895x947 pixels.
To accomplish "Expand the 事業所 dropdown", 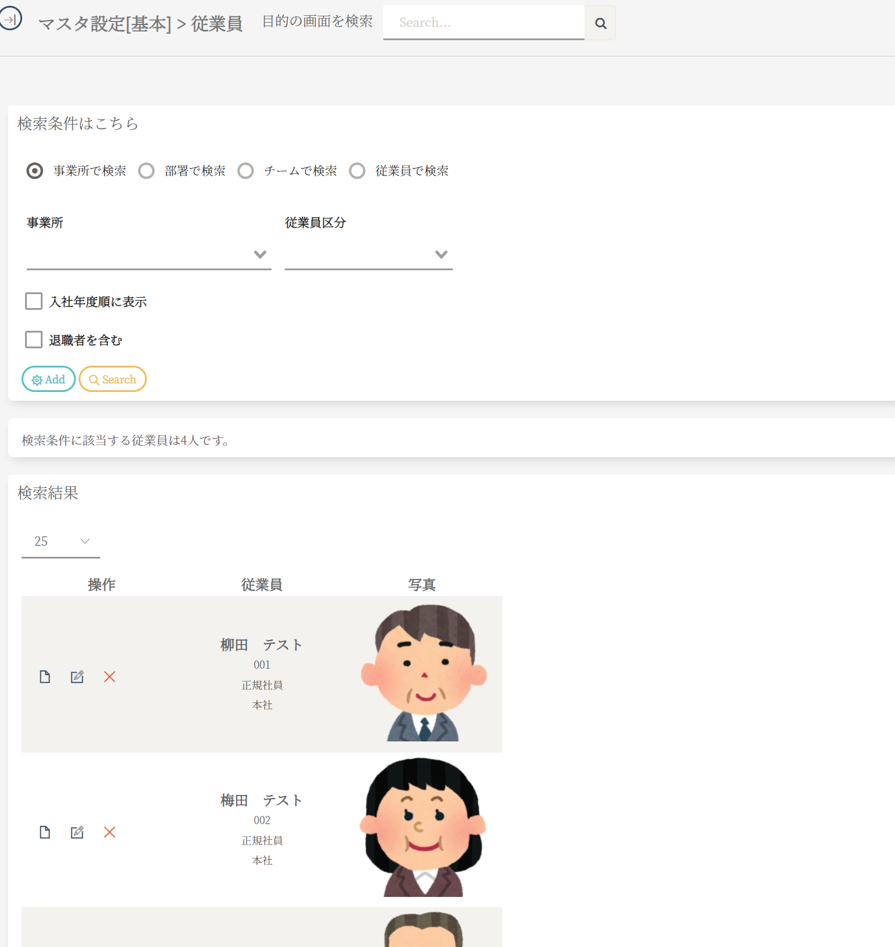I will pos(149,255).
